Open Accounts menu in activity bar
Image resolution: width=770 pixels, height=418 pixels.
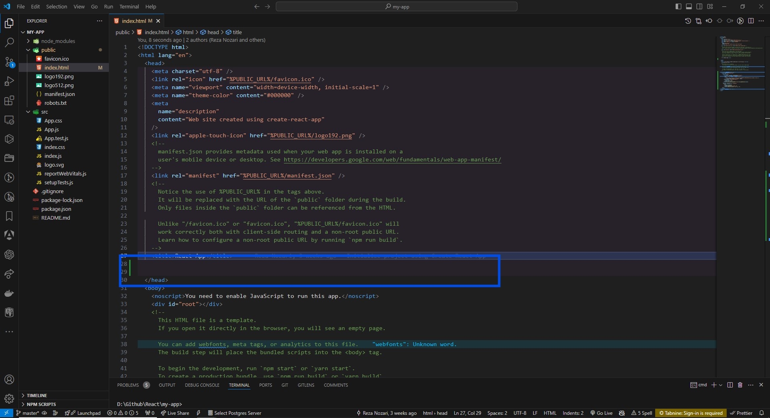[x=9, y=379]
